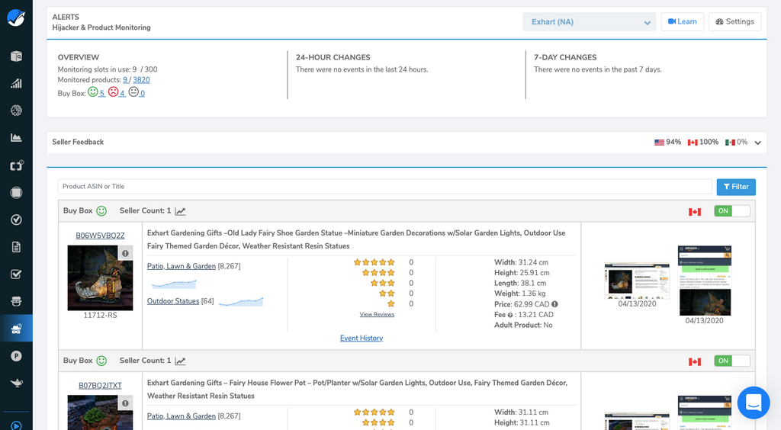781x430 pixels.
Task: Turn off monitoring toggle for Fairy Shoe statue
Action: [x=731, y=211]
